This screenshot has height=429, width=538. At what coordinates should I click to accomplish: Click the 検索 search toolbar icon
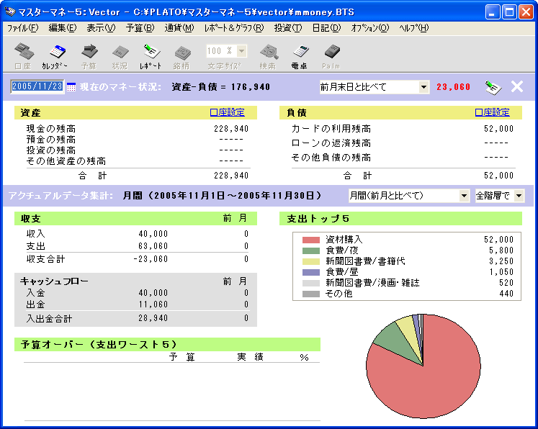(x=268, y=56)
